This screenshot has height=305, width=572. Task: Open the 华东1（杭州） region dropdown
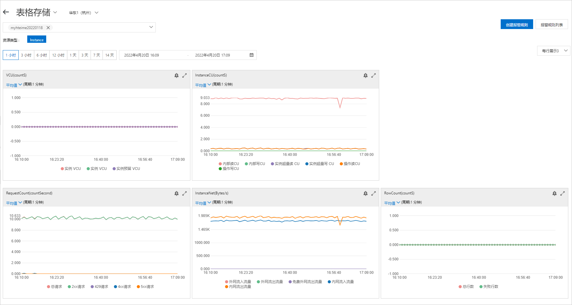click(x=97, y=13)
